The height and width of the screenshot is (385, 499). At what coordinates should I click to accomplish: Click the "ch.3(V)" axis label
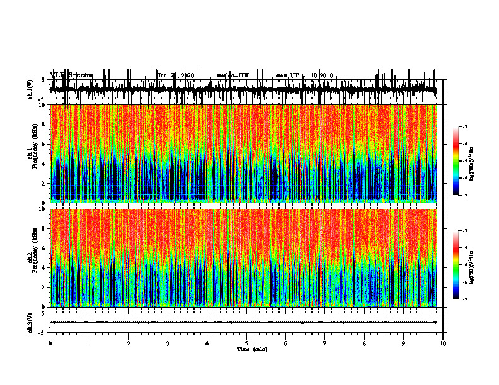(30, 323)
